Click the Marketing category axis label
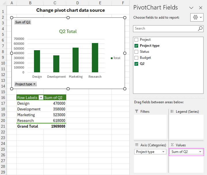 (76, 77)
